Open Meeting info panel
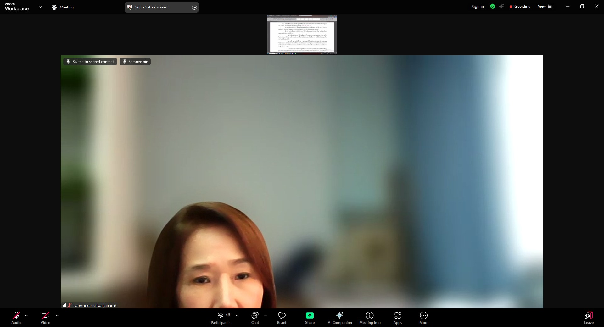The height and width of the screenshot is (327, 604). coord(370,318)
